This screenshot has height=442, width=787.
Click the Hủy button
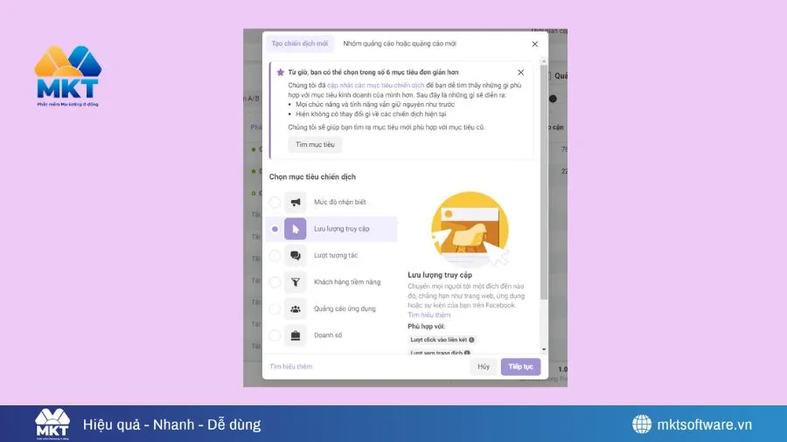tap(484, 367)
